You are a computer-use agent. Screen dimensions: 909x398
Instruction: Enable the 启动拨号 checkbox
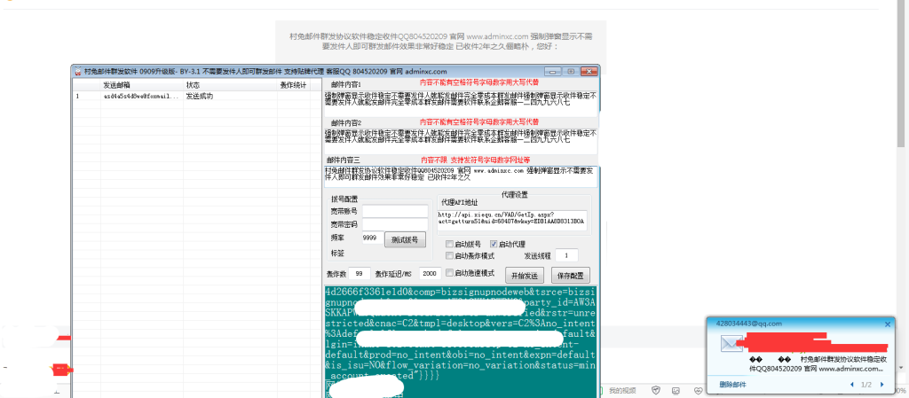click(449, 243)
